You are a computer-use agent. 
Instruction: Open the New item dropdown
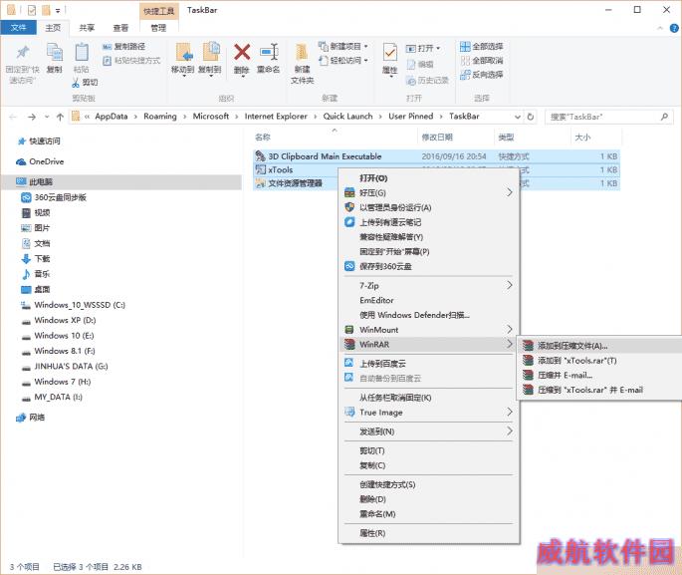[366, 46]
